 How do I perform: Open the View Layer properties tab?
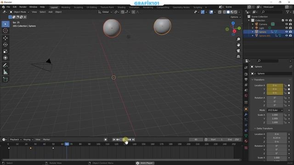[246, 85]
